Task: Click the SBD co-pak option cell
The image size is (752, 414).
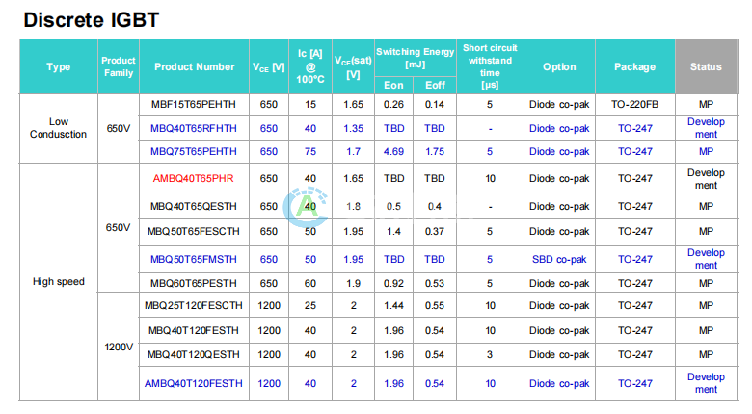Action: pos(559,259)
